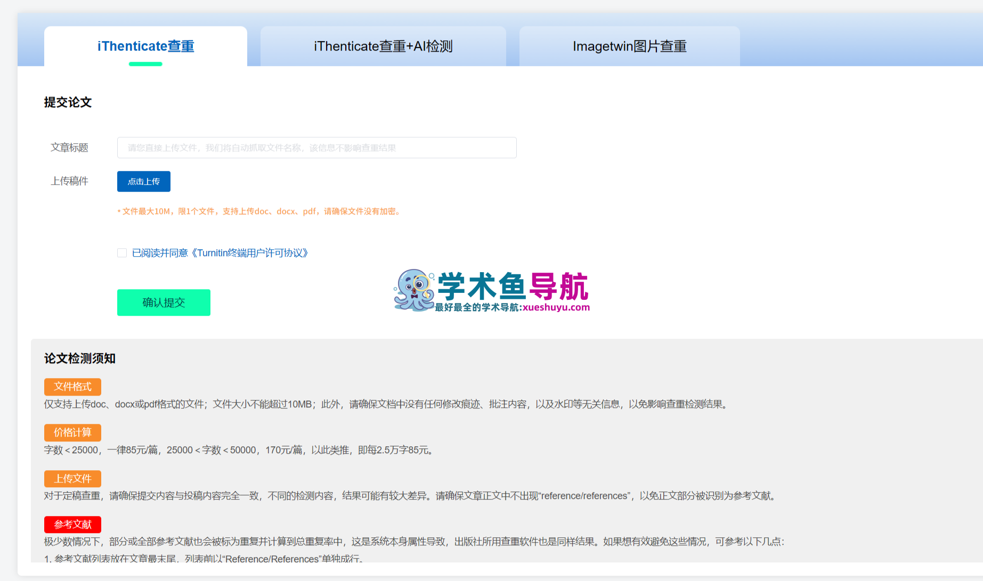Click the 提交论文 heading
This screenshot has height=581, width=983.
(x=68, y=102)
